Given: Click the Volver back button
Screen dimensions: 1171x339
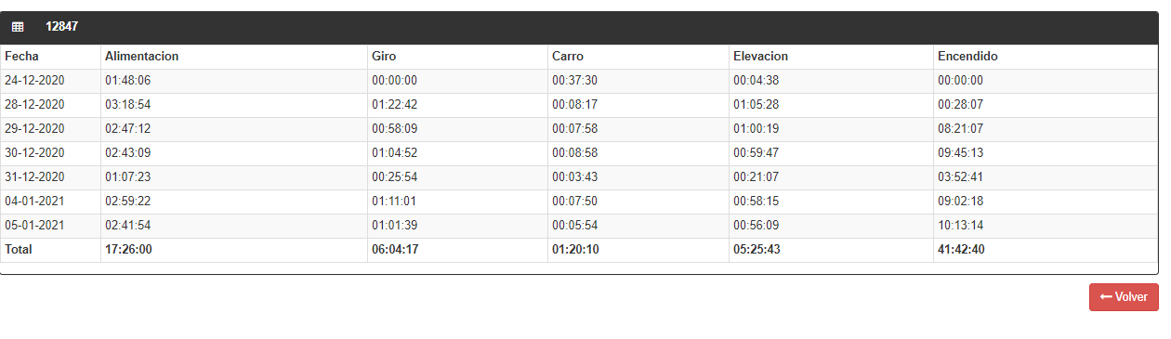Looking at the screenshot, I should (x=1124, y=297).
